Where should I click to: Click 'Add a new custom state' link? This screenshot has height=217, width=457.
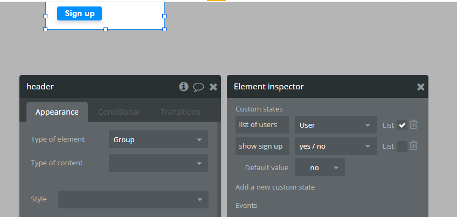coord(275,187)
